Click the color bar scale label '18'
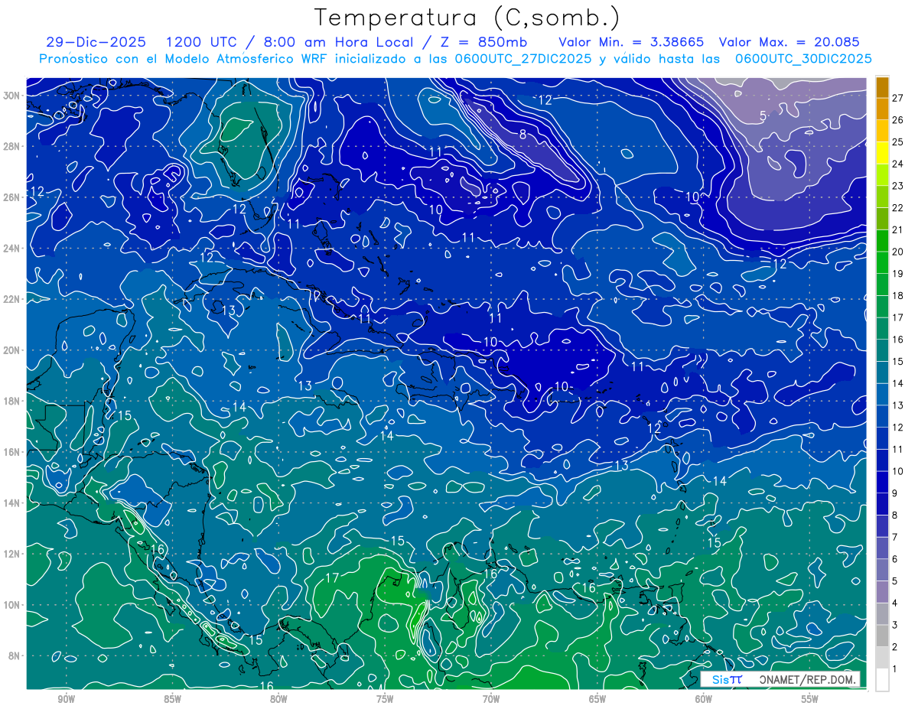The height and width of the screenshot is (709, 918). 898,296
